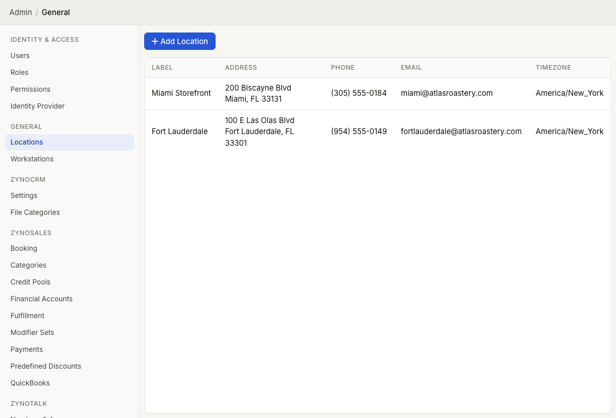Select the Fort Lauderdale label cell
Screen dimensions: 616x418
[180, 131]
